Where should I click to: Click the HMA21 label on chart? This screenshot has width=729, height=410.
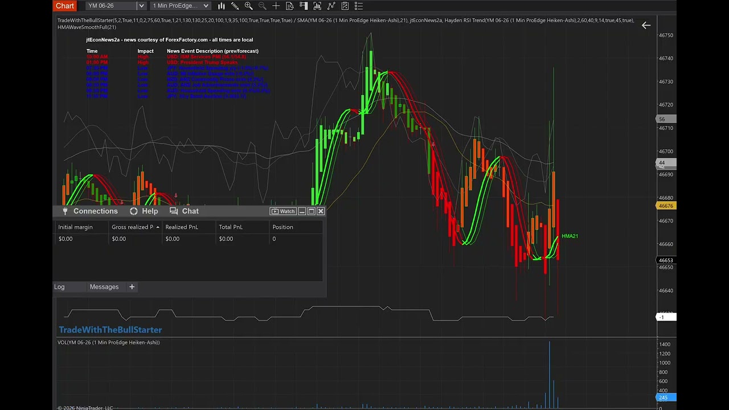(570, 236)
